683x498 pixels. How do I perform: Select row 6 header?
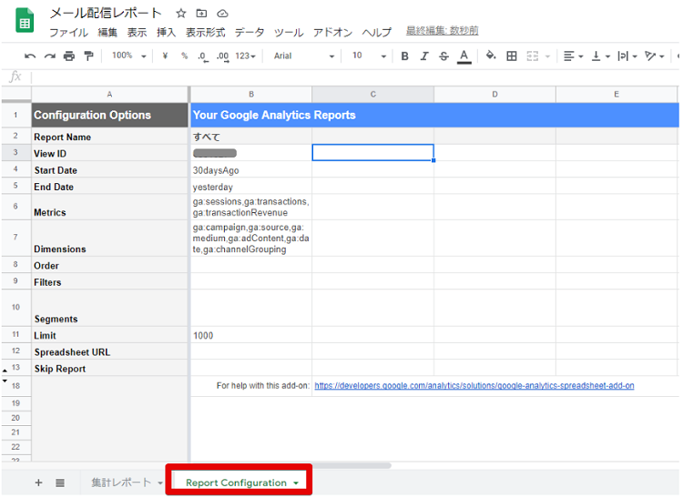click(15, 207)
